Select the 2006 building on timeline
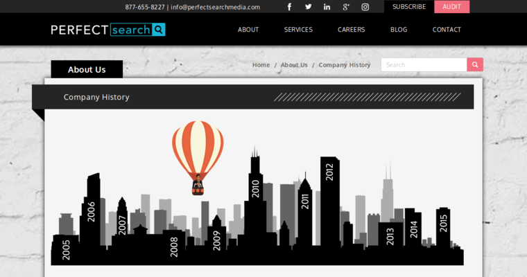 [x=91, y=211]
